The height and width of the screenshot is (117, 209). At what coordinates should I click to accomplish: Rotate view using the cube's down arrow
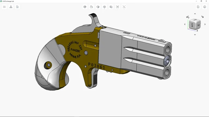click(x=195, y=35)
